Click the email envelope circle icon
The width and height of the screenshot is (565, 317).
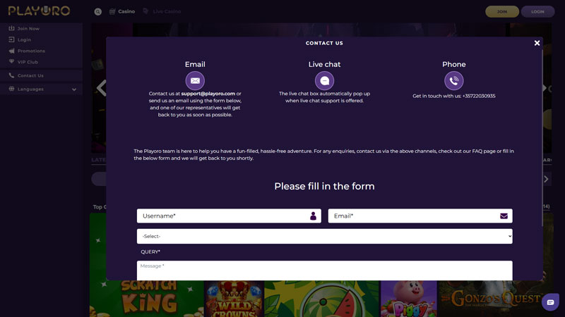[195, 80]
